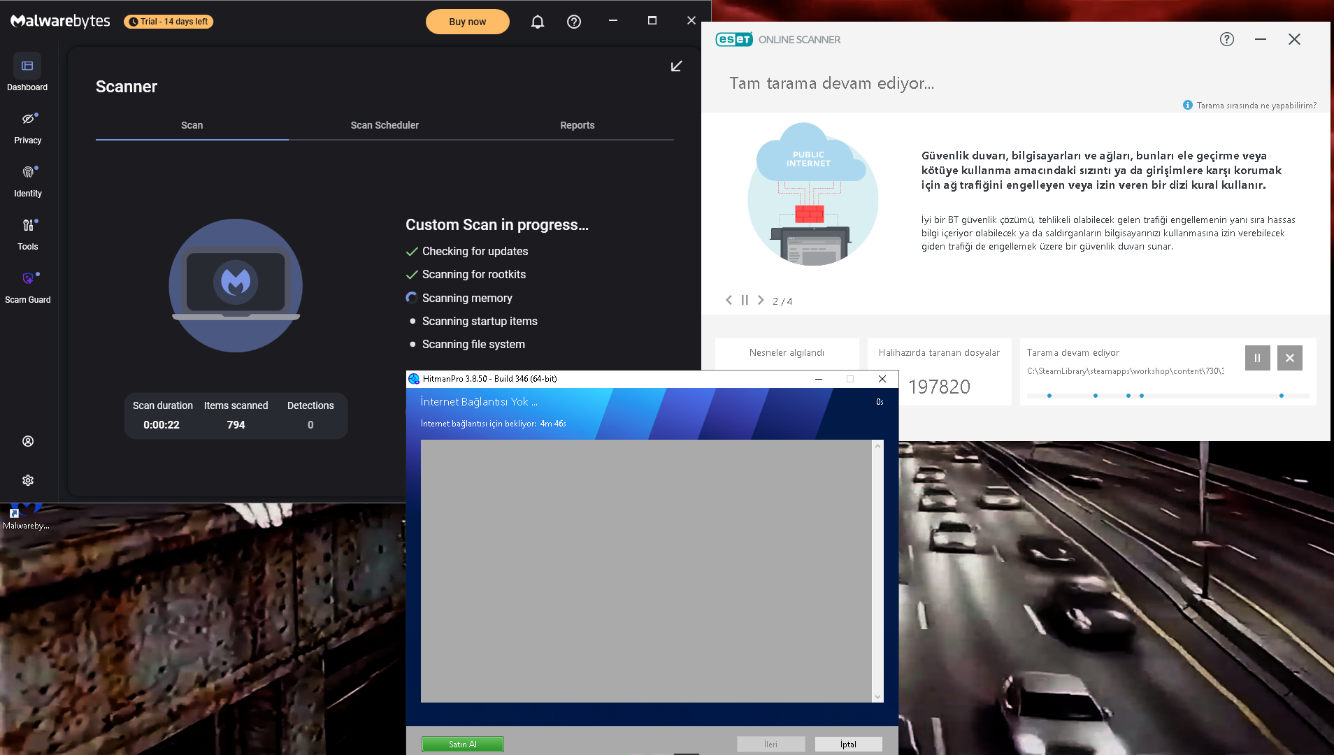Open Malwarebytes settings gear
The image size is (1334, 755).
pyautogui.click(x=28, y=480)
